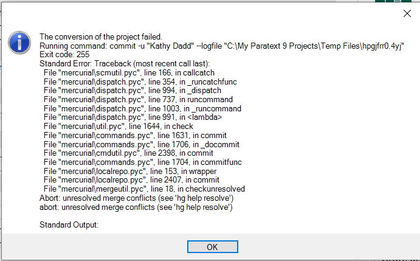Click the 'Running command: commit' line
The image size is (420, 261).
(x=221, y=46)
